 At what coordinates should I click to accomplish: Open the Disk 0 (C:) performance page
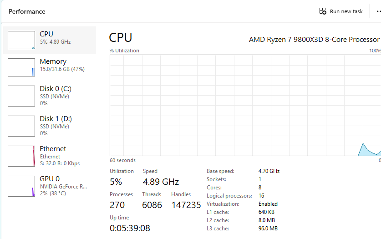[56, 89]
